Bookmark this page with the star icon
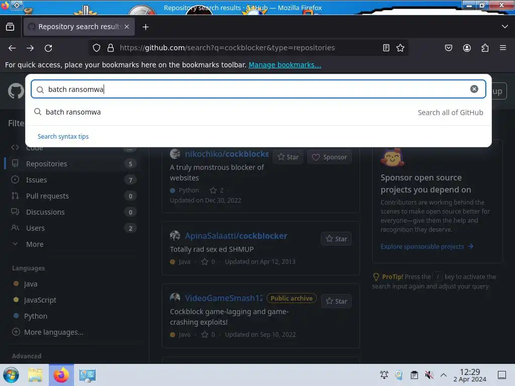Image resolution: width=515 pixels, height=386 pixels. click(400, 48)
